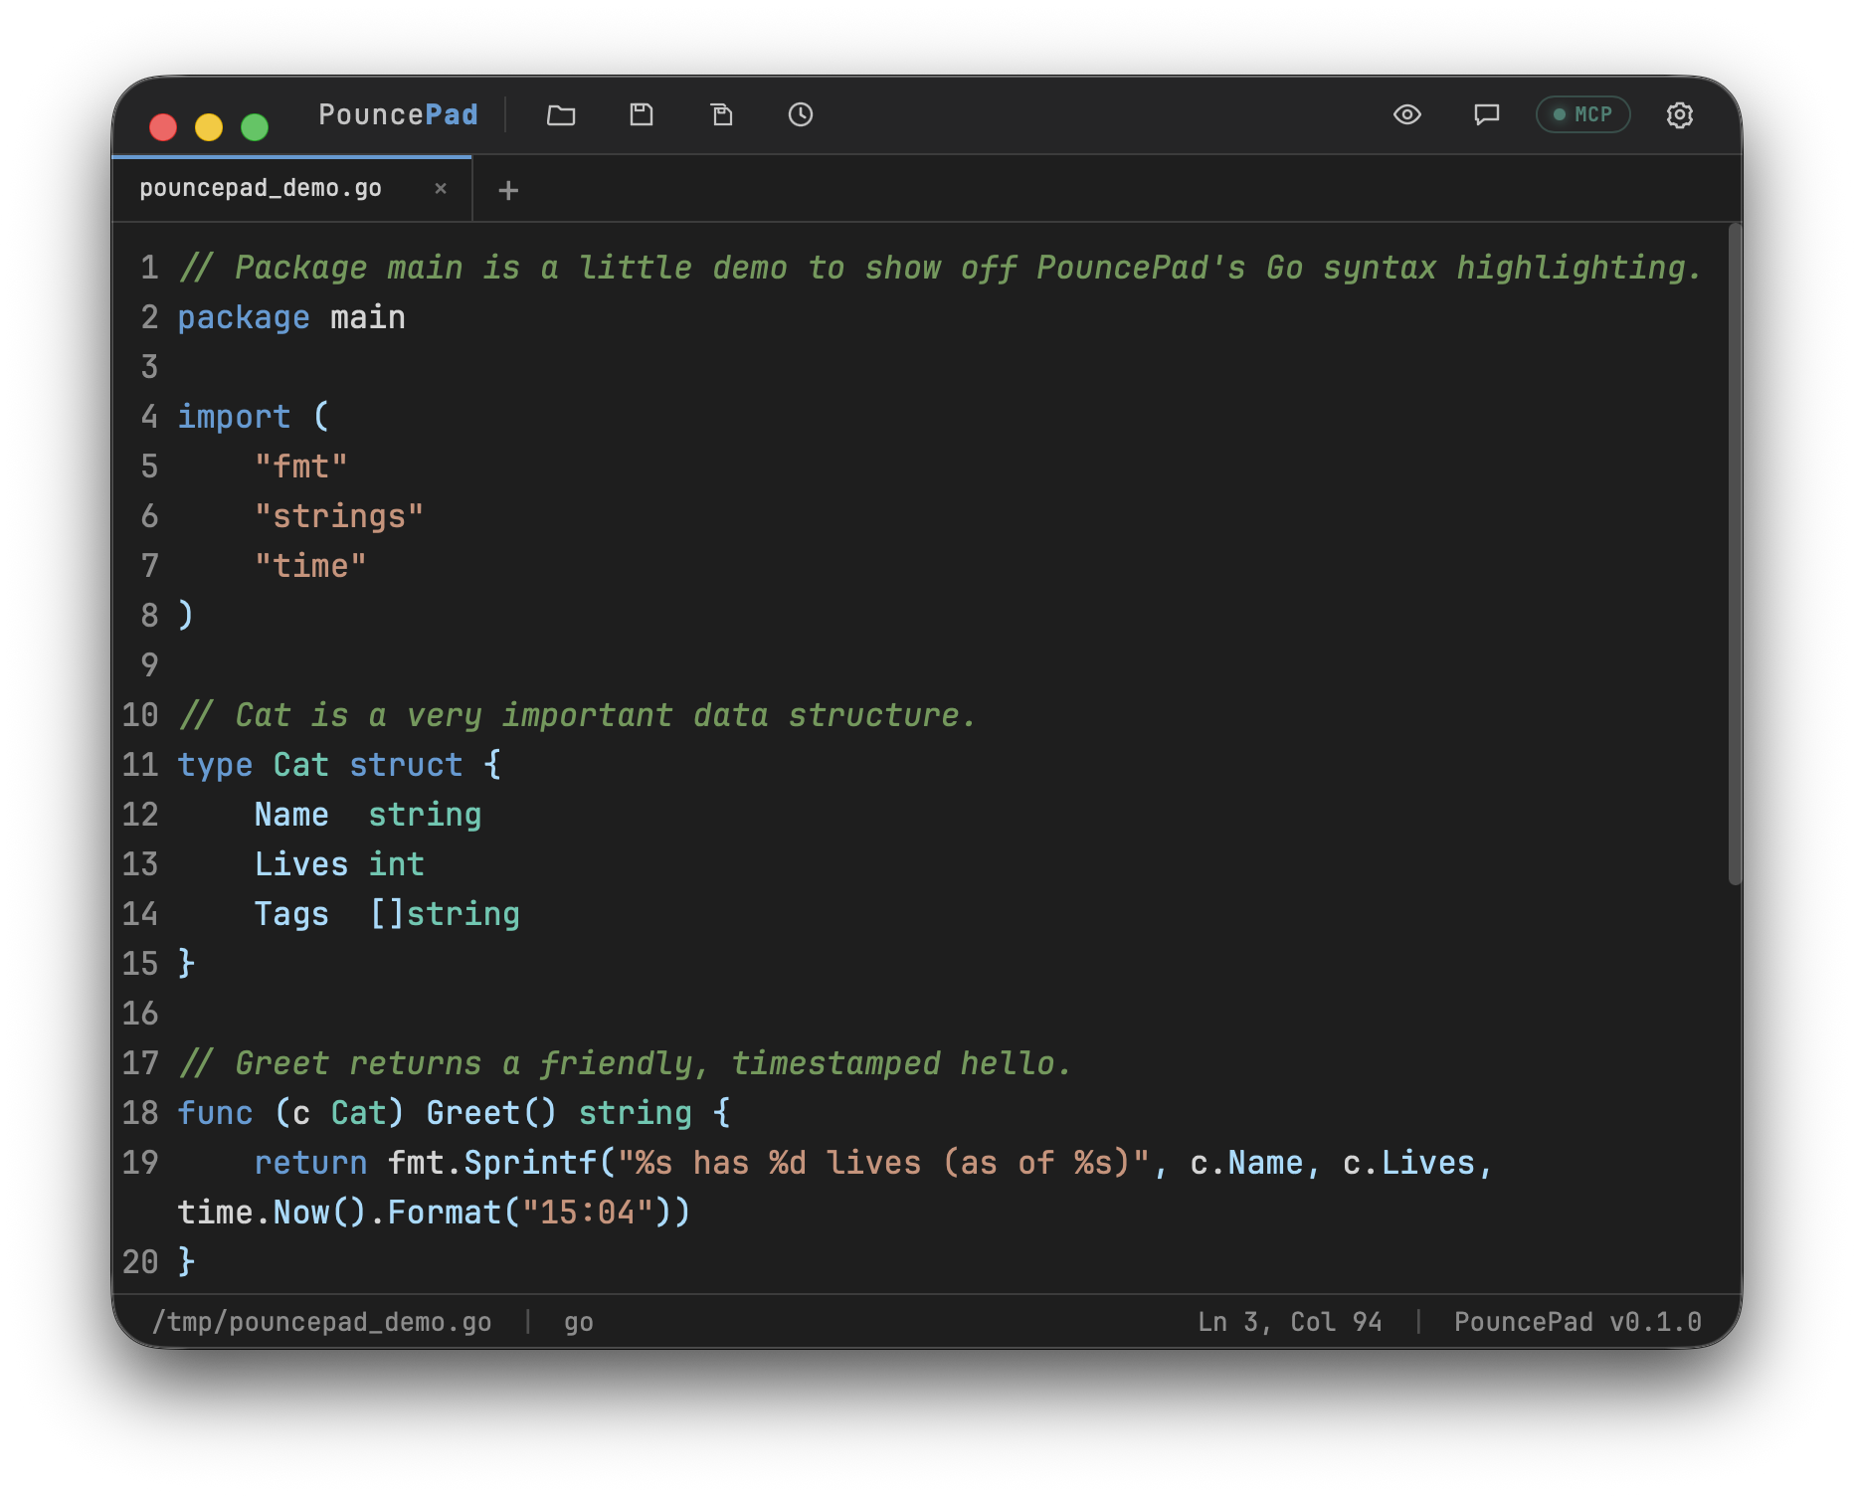Open the chat bubble panel icon

(x=1486, y=115)
